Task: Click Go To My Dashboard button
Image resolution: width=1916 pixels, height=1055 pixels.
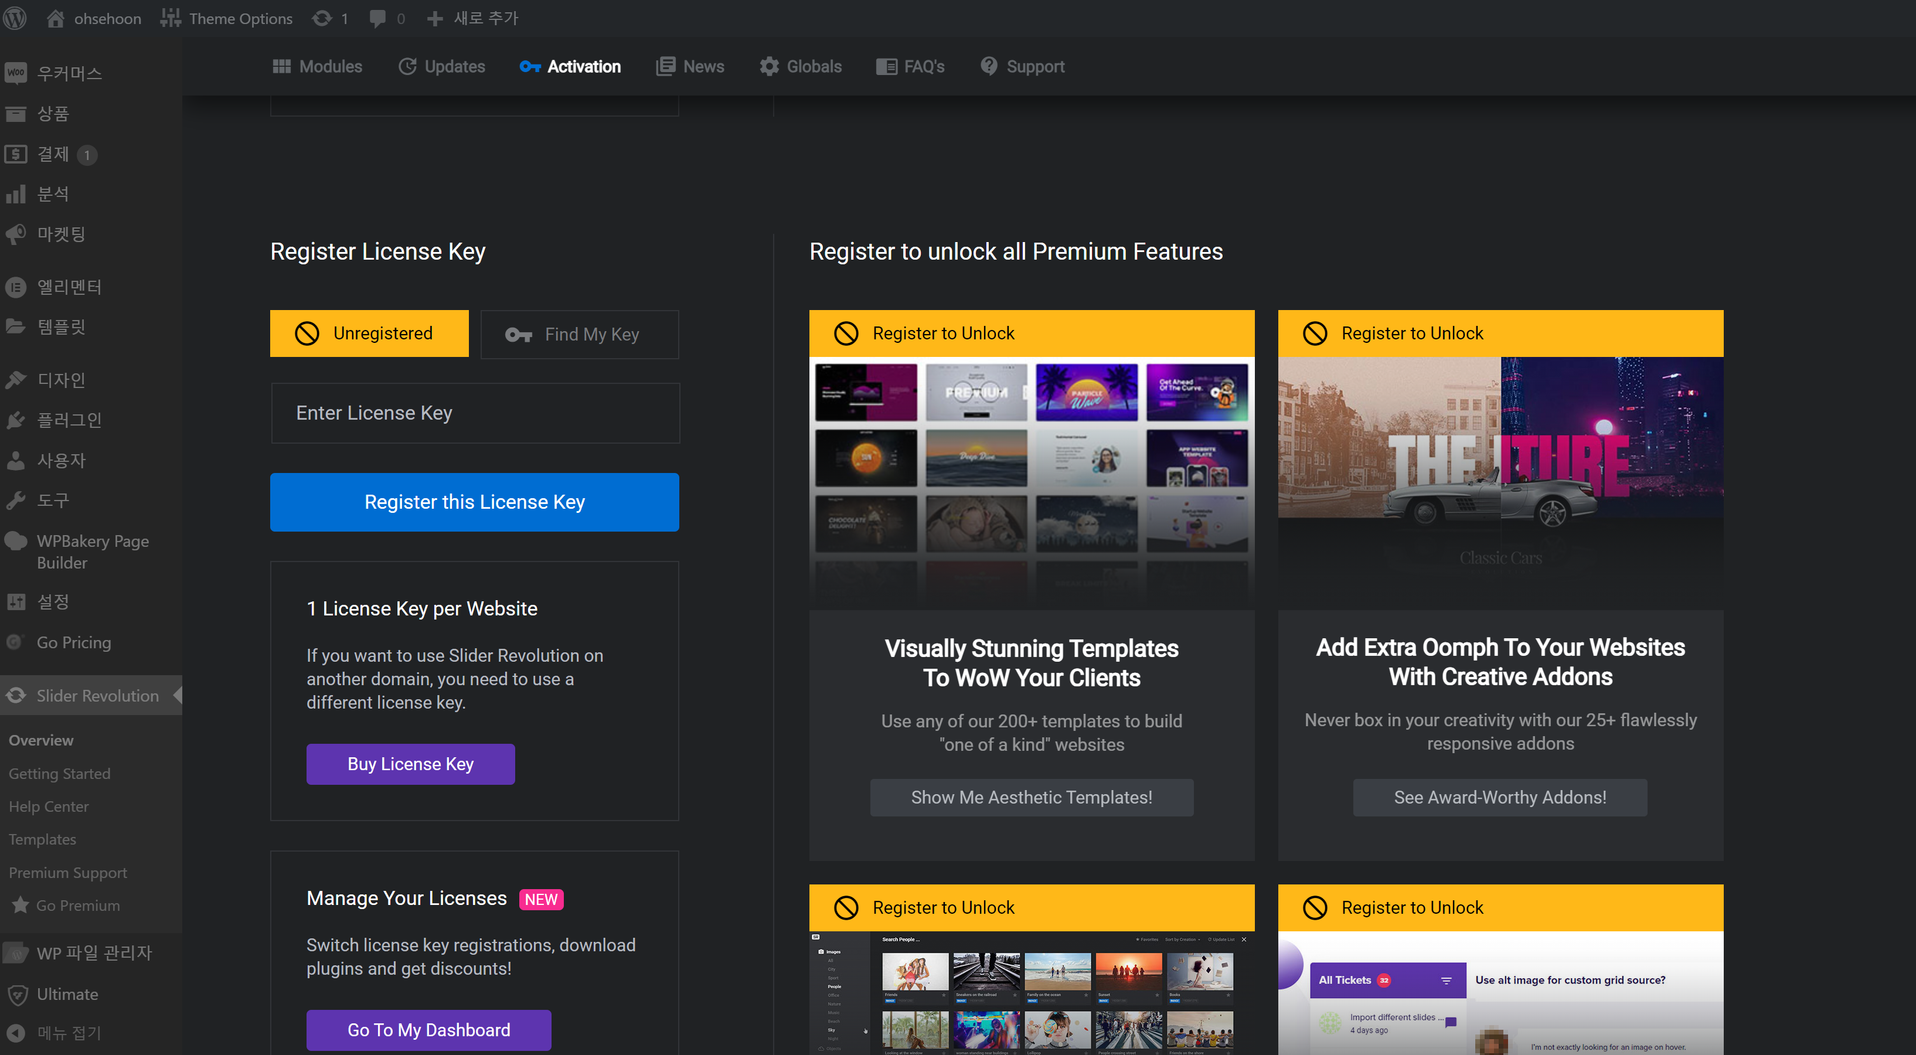Action: (428, 1030)
